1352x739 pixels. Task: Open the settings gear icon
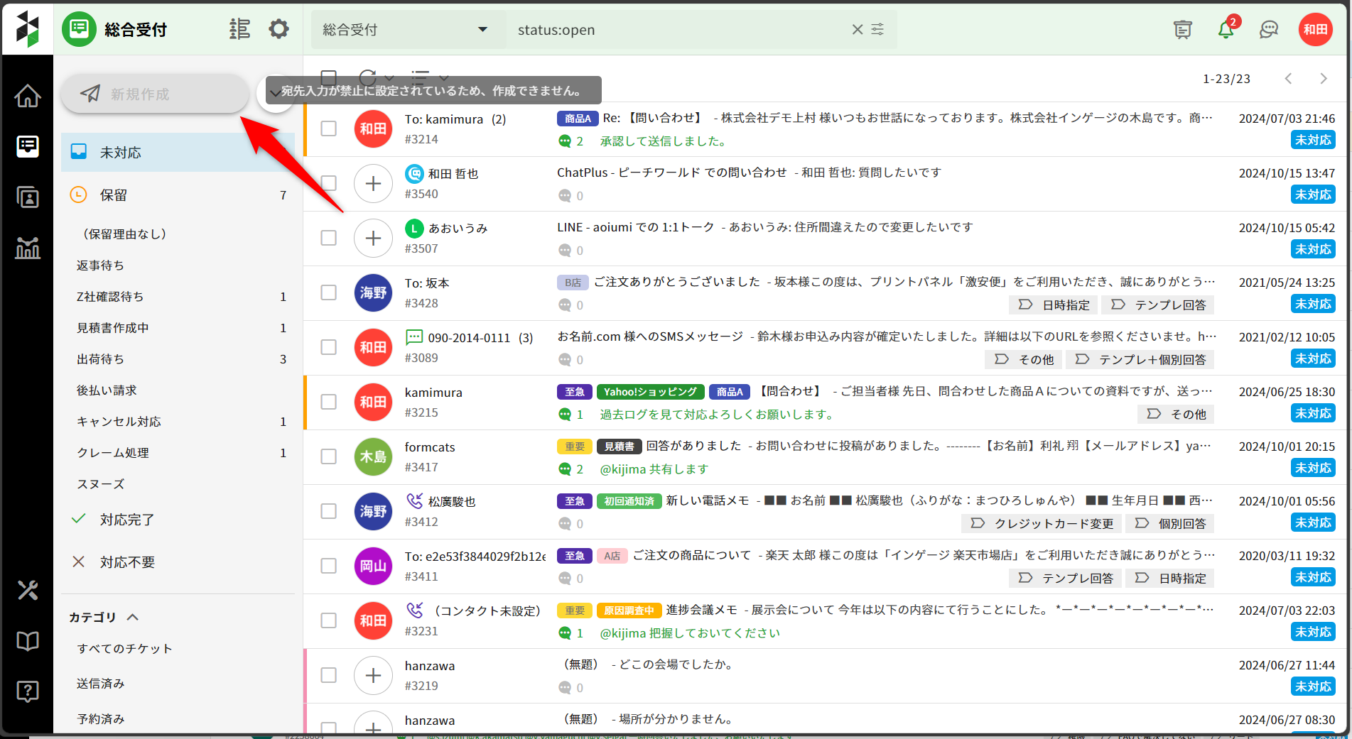[278, 29]
